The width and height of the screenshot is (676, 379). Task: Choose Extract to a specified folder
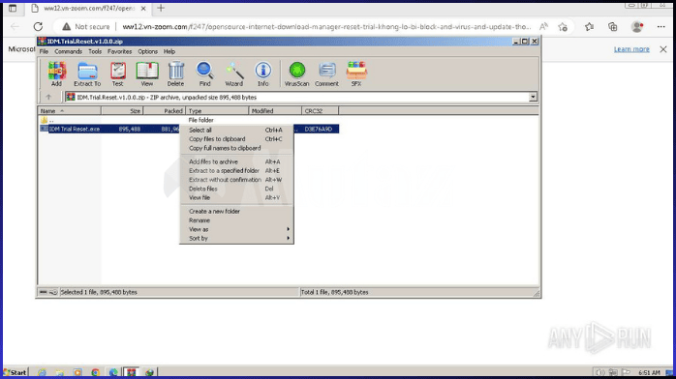click(236, 171)
